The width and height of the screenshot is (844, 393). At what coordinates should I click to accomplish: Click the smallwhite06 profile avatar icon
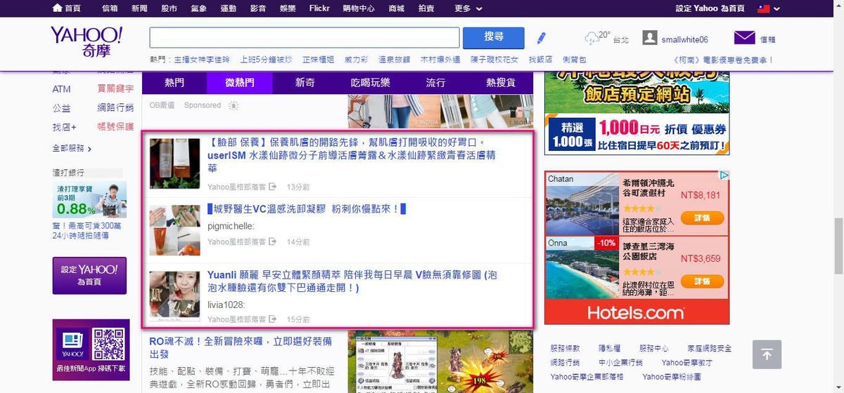(x=650, y=39)
